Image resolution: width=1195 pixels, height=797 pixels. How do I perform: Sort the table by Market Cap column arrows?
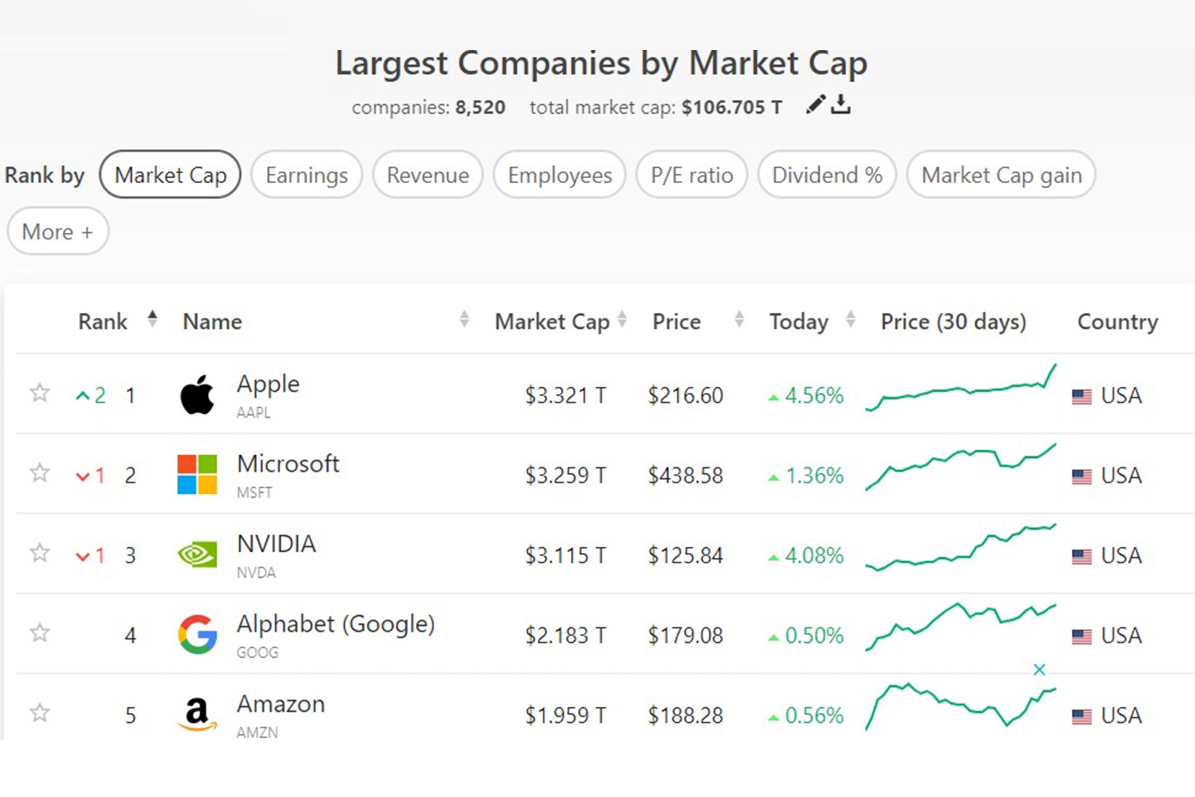point(622,320)
